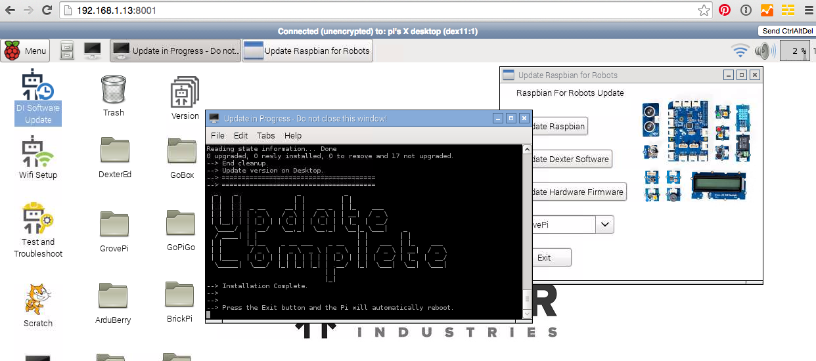Click the "Installation Complete." terminal line
816x361 pixels.
point(265,286)
